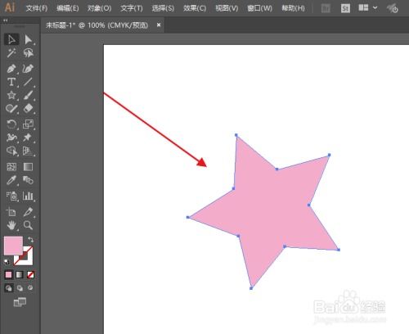Select the Pen tool
This screenshot has height=334, width=409.
(11, 69)
